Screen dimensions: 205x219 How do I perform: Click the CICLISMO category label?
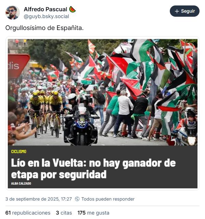click(x=18, y=151)
